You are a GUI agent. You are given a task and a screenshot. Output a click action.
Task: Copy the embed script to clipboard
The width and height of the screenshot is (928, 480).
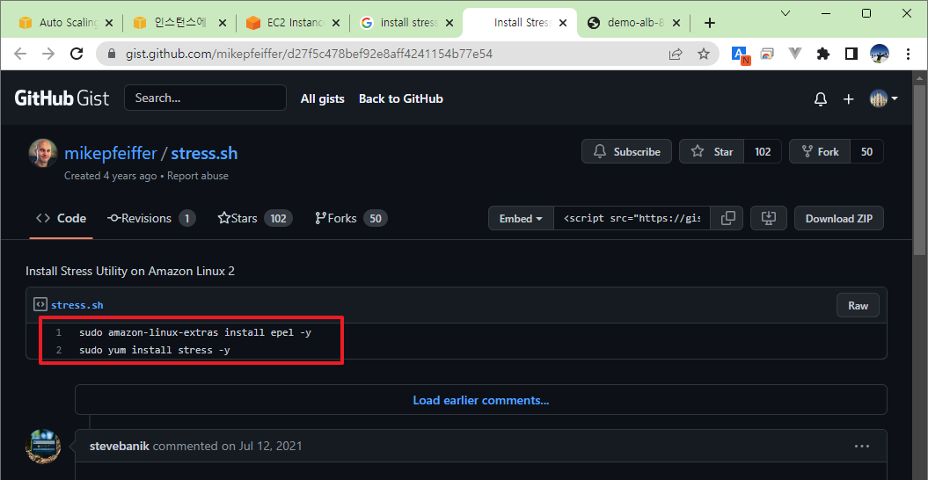coord(728,218)
